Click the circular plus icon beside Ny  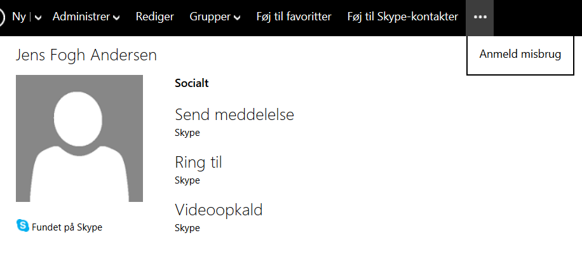tap(3, 17)
